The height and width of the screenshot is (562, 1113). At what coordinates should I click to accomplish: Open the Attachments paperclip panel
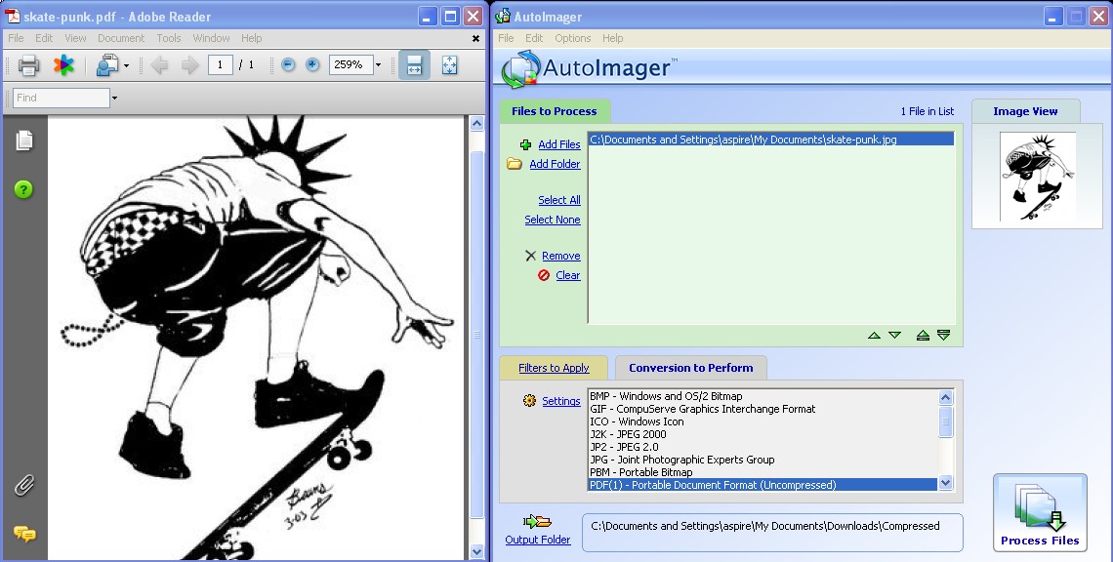pos(24,485)
